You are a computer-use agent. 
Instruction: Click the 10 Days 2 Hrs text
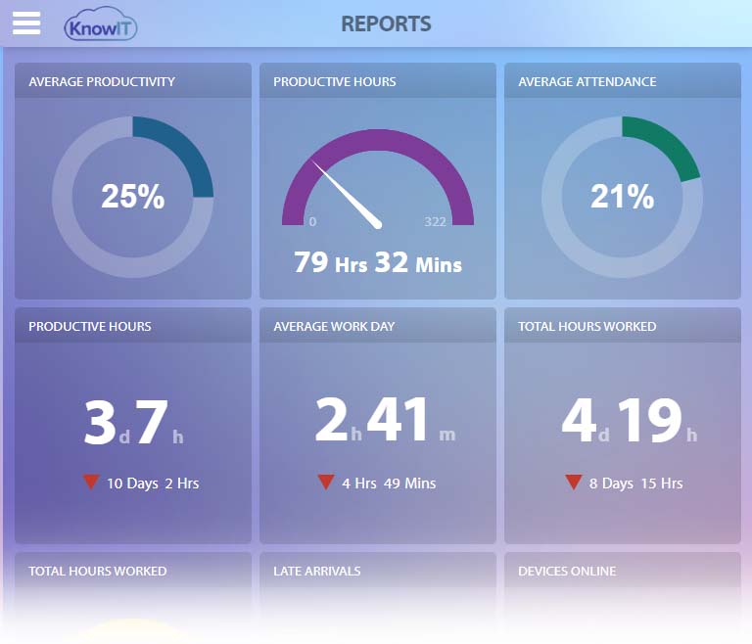click(x=153, y=483)
